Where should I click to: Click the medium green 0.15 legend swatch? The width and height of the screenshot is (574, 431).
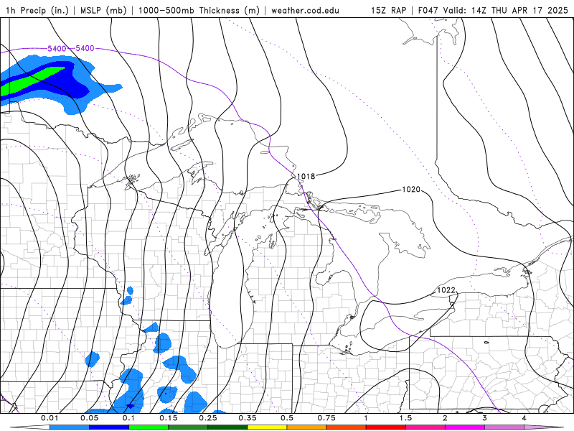188,427
